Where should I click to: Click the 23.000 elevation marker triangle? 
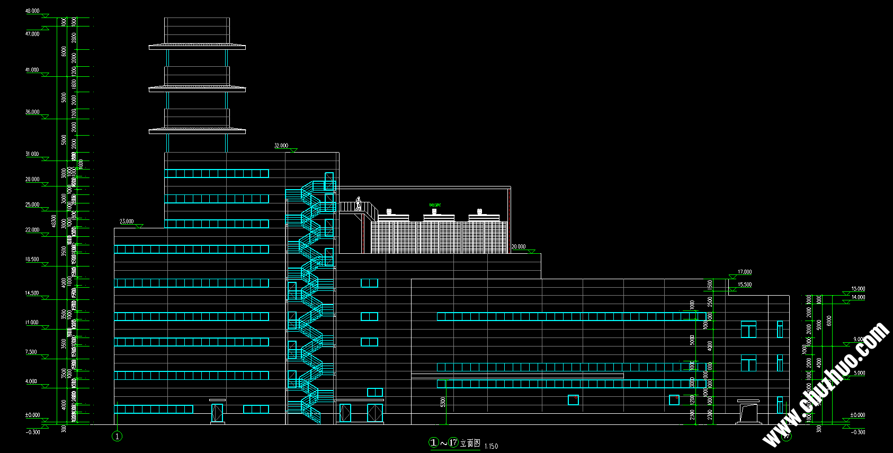click(139, 226)
